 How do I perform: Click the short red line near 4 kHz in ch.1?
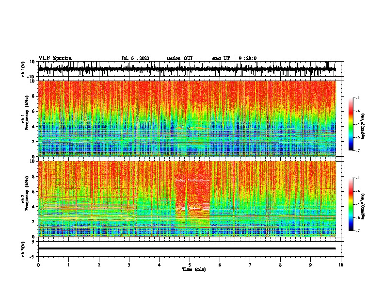(193, 128)
